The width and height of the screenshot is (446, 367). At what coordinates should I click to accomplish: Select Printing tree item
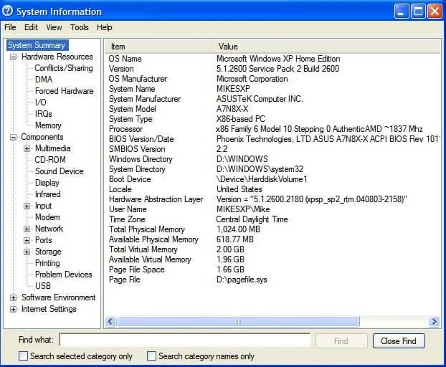coord(47,263)
